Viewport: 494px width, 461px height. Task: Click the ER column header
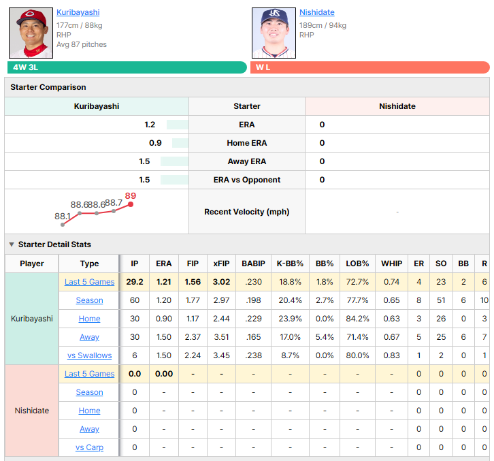[418, 264]
